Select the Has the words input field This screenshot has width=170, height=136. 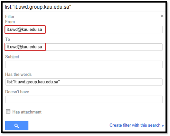coord(84,82)
